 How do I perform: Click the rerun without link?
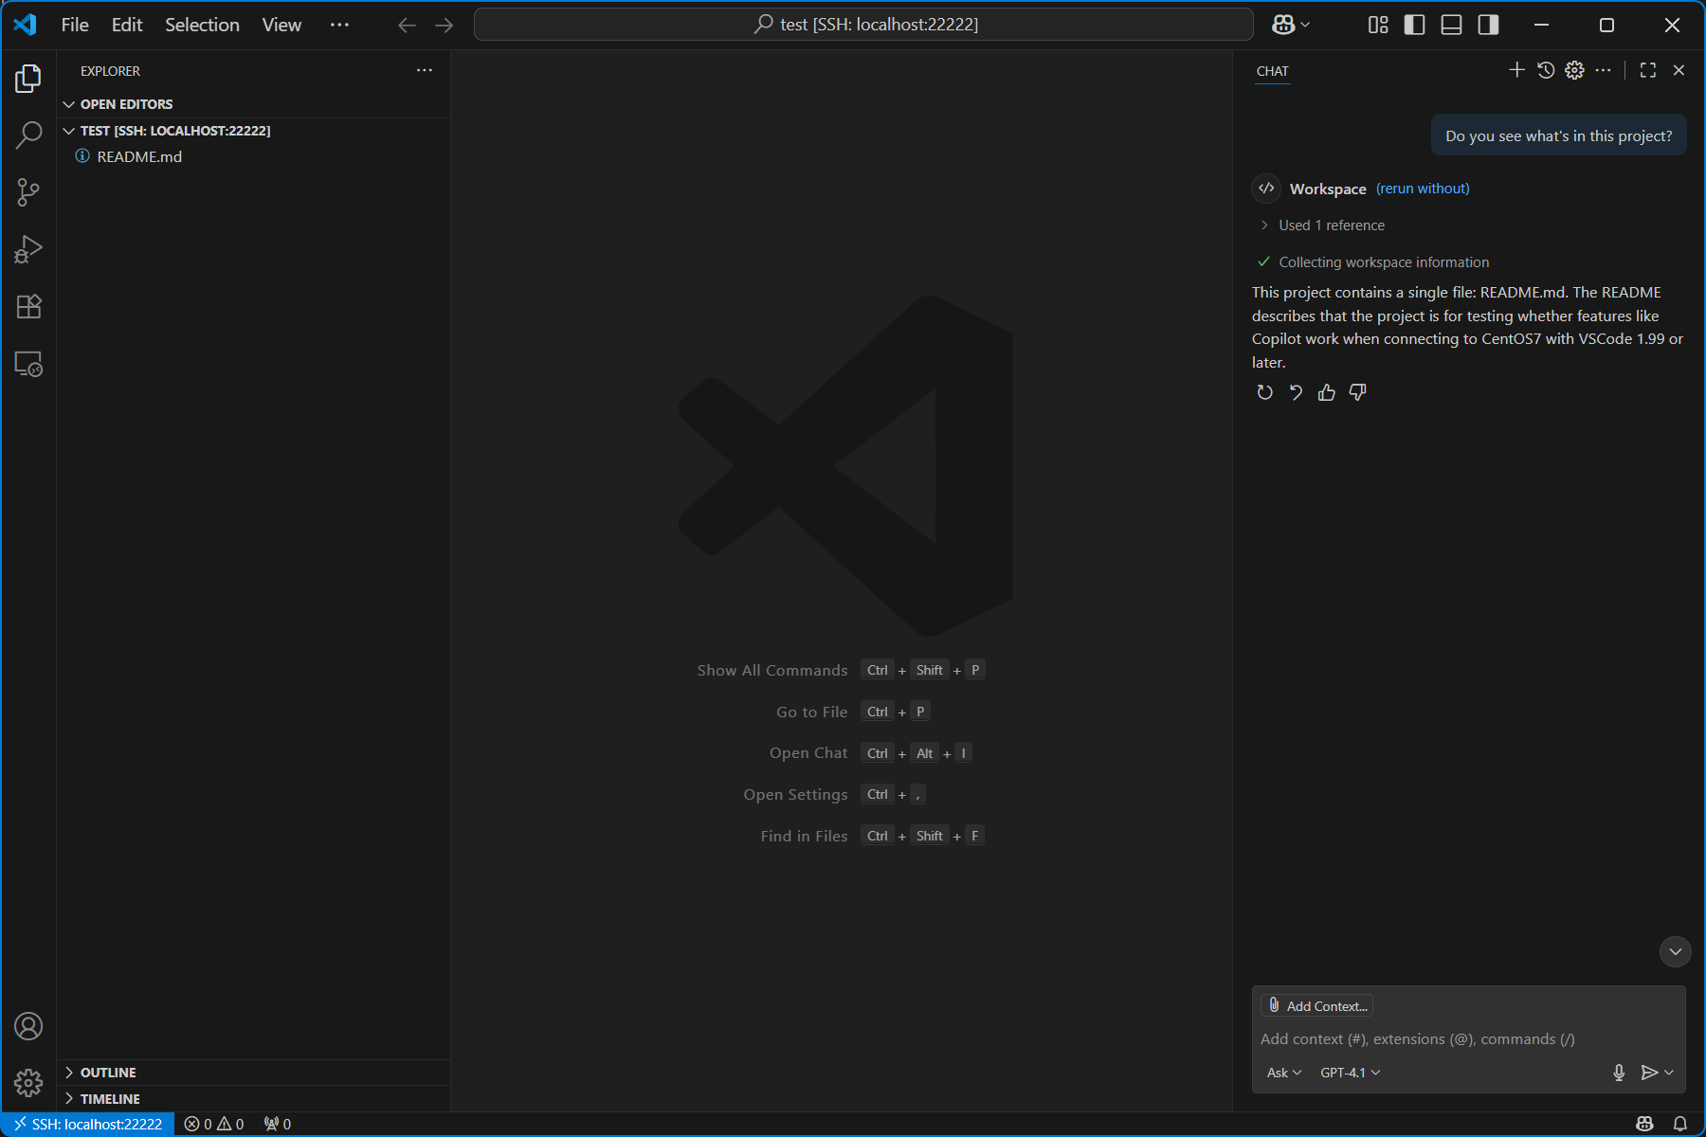[1423, 189]
